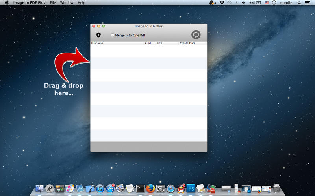The image size is (315, 196).
Task: Open Image to PDF Plus Dock icon
Action: coord(211,189)
